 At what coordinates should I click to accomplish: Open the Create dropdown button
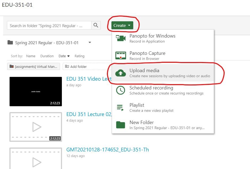[x=122, y=25]
